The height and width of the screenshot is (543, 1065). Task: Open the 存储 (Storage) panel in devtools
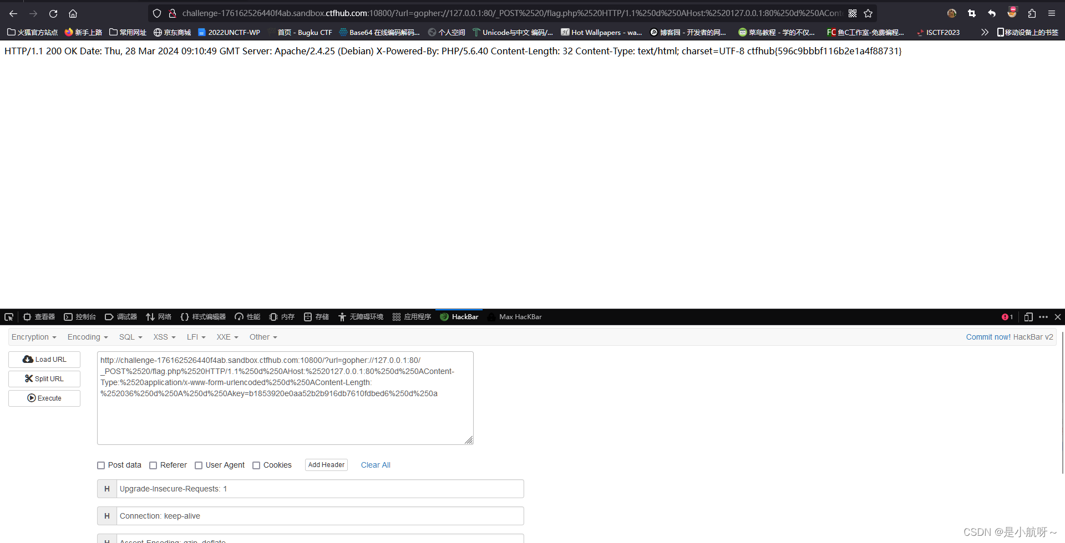(x=316, y=316)
